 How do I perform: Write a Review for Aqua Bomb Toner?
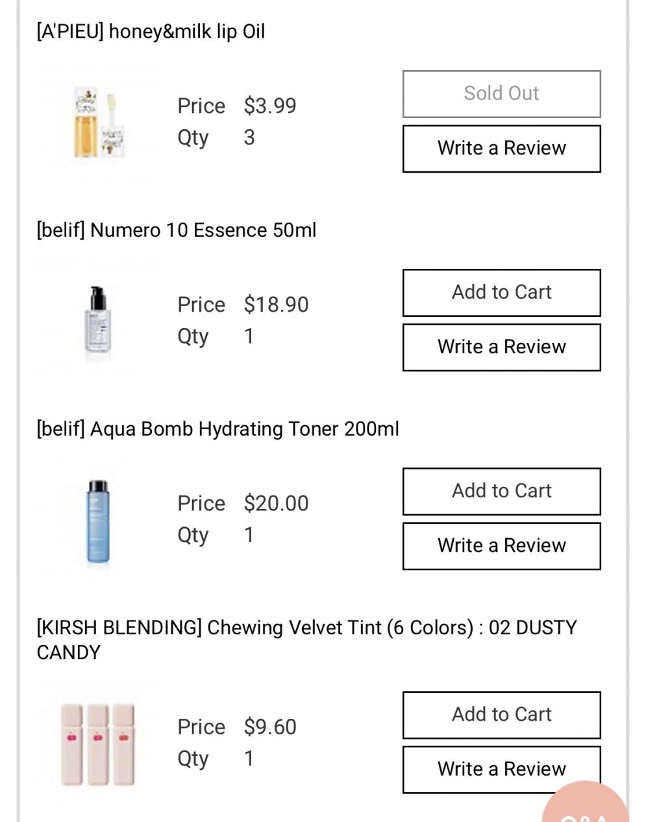point(501,546)
